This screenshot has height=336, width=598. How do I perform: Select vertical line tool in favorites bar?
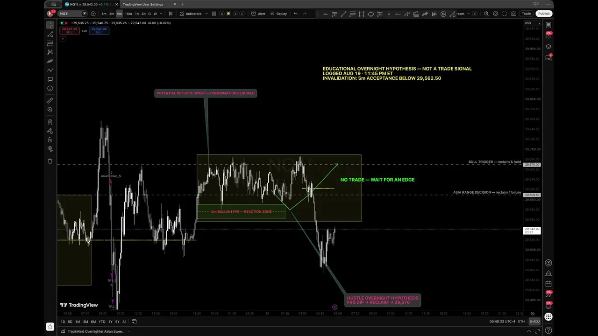[389, 14]
